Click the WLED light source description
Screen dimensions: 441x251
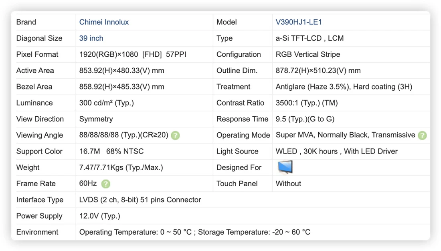(336, 151)
